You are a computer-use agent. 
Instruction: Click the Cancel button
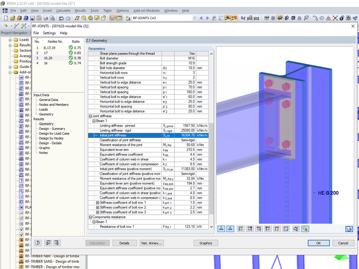[x=343, y=243]
